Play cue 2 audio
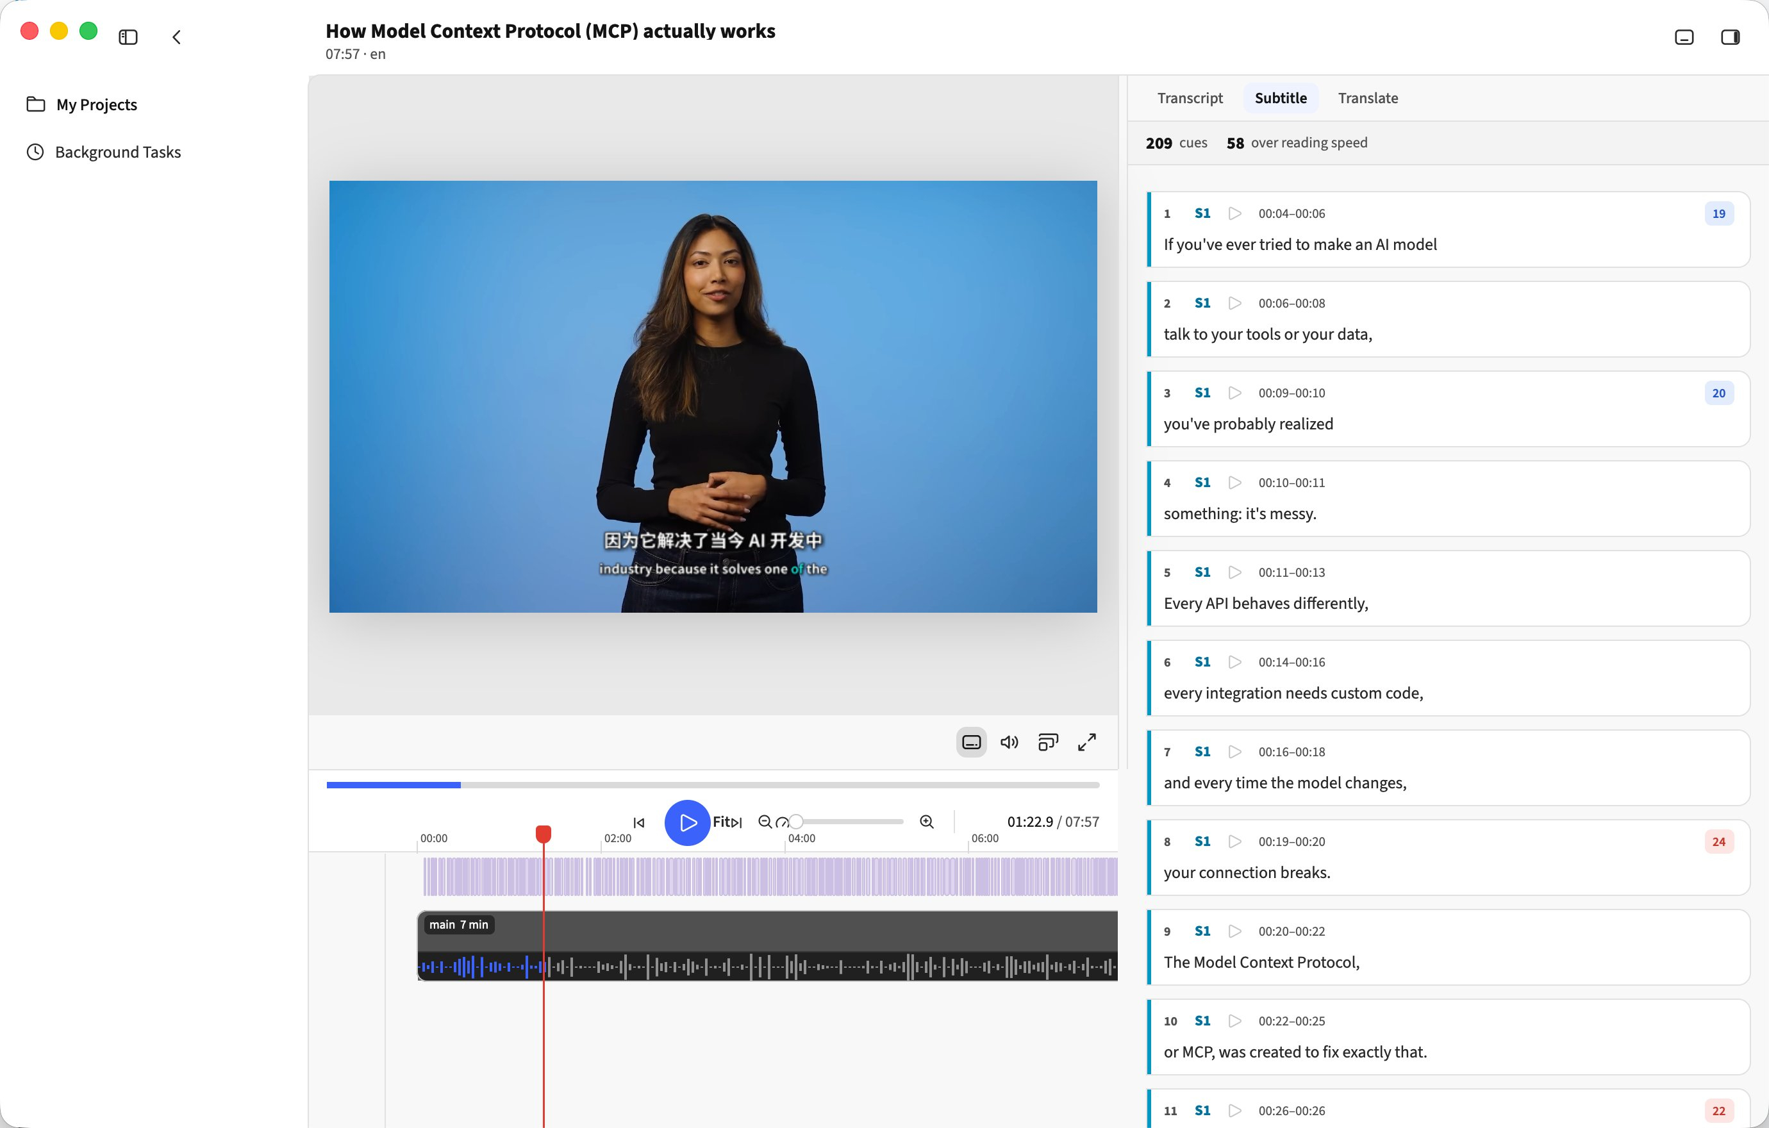Screen dimensions: 1769x1128 coord(1235,303)
